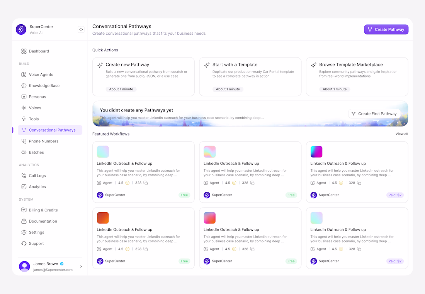The width and height of the screenshot is (425, 294).
Task: Click 'About 1 minute' under Create new Pathway
Action: point(121,89)
